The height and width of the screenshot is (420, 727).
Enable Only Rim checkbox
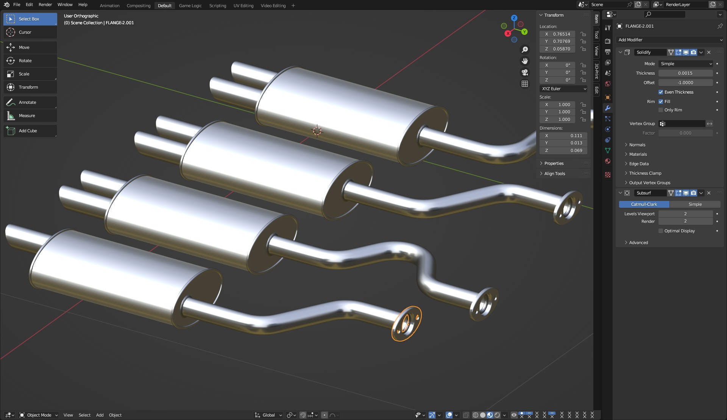tap(661, 110)
